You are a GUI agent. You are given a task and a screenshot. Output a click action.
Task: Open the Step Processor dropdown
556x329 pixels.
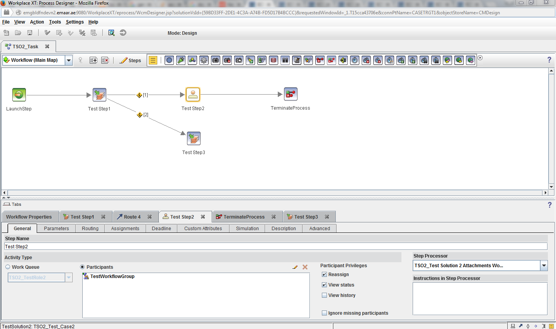coord(543,265)
